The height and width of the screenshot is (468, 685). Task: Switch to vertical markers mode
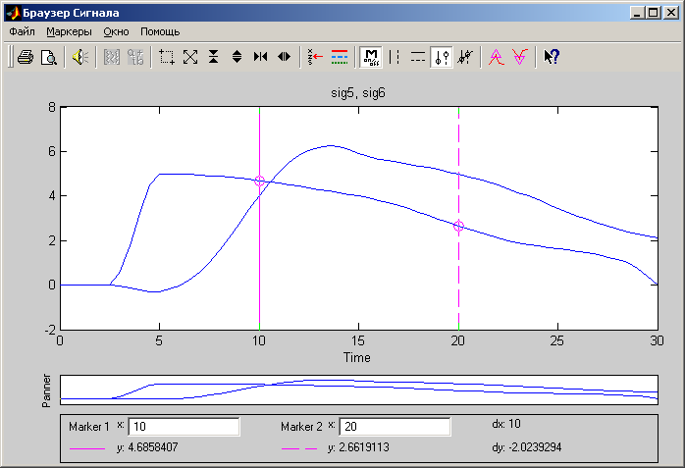pos(395,57)
